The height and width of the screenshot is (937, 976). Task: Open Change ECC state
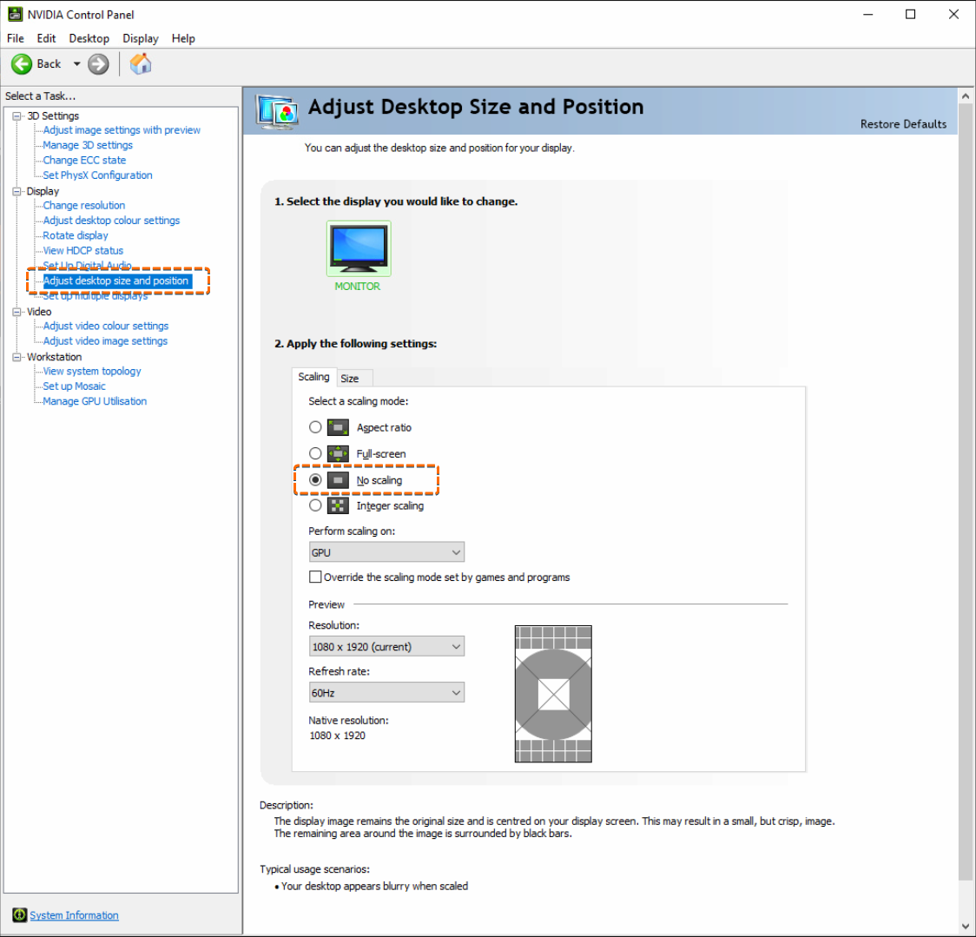click(84, 160)
